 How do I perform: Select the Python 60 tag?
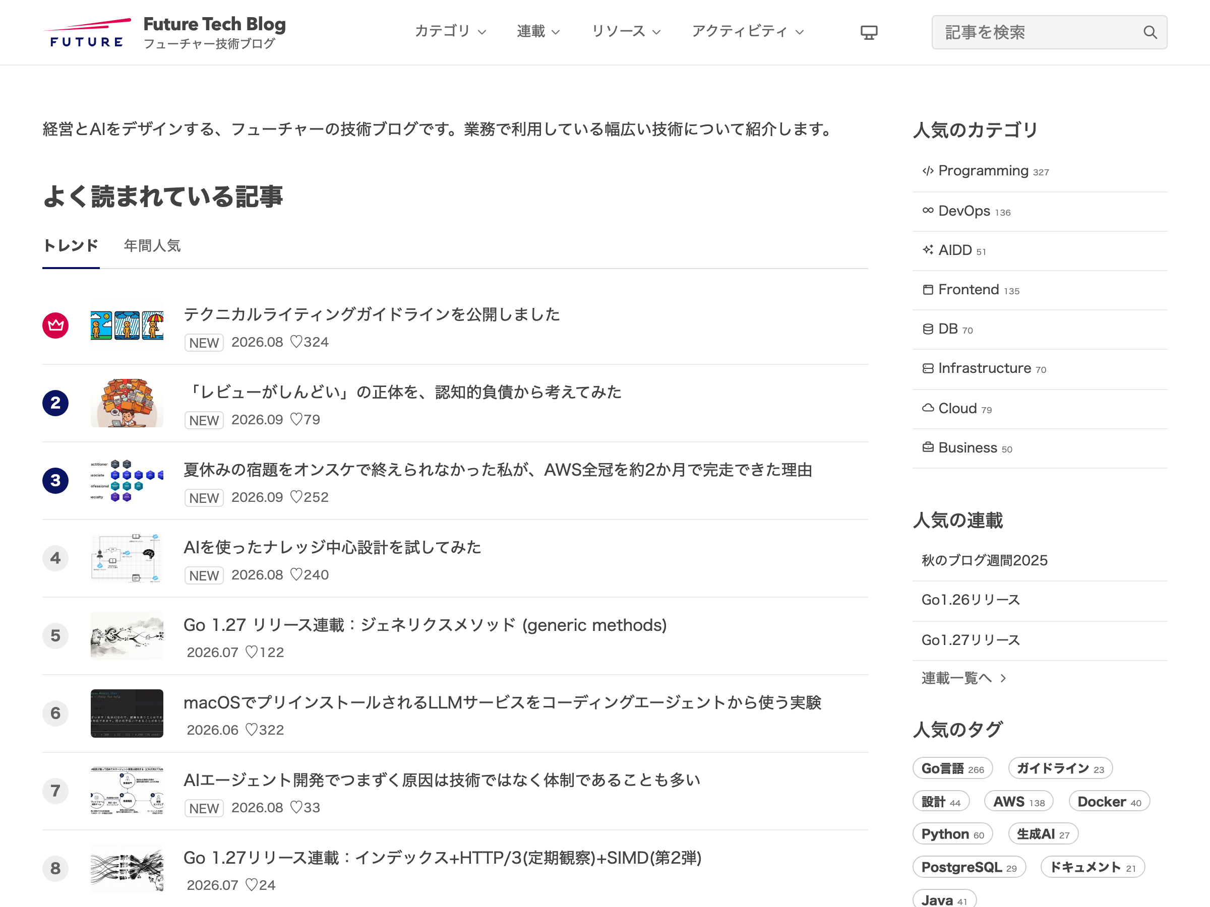pyautogui.click(x=952, y=834)
